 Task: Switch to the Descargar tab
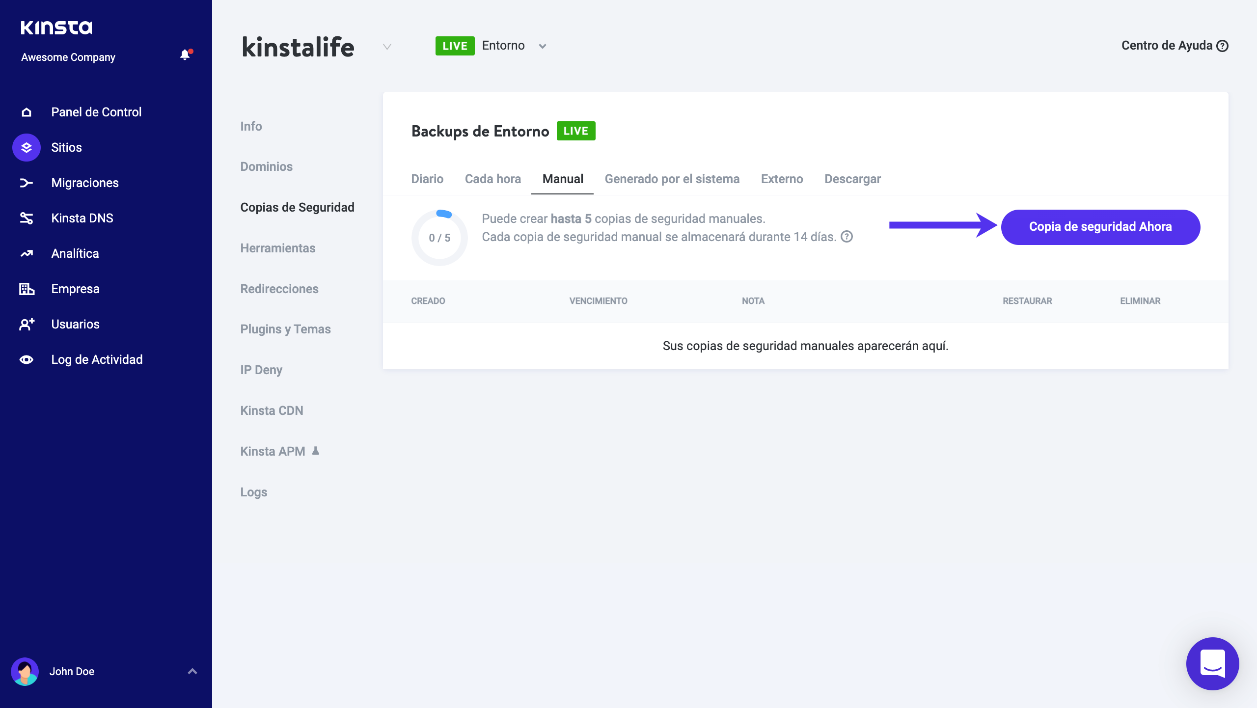click(852, 179)
